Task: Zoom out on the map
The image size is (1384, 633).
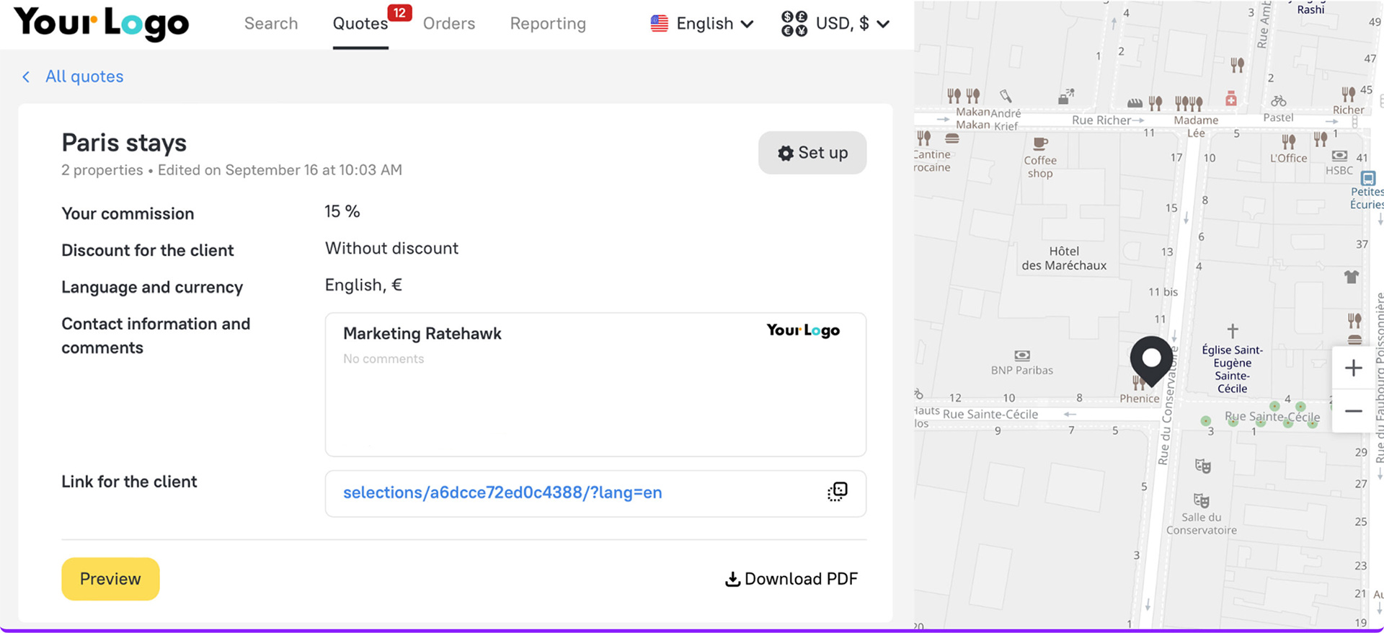Action: coord(1353,411)
